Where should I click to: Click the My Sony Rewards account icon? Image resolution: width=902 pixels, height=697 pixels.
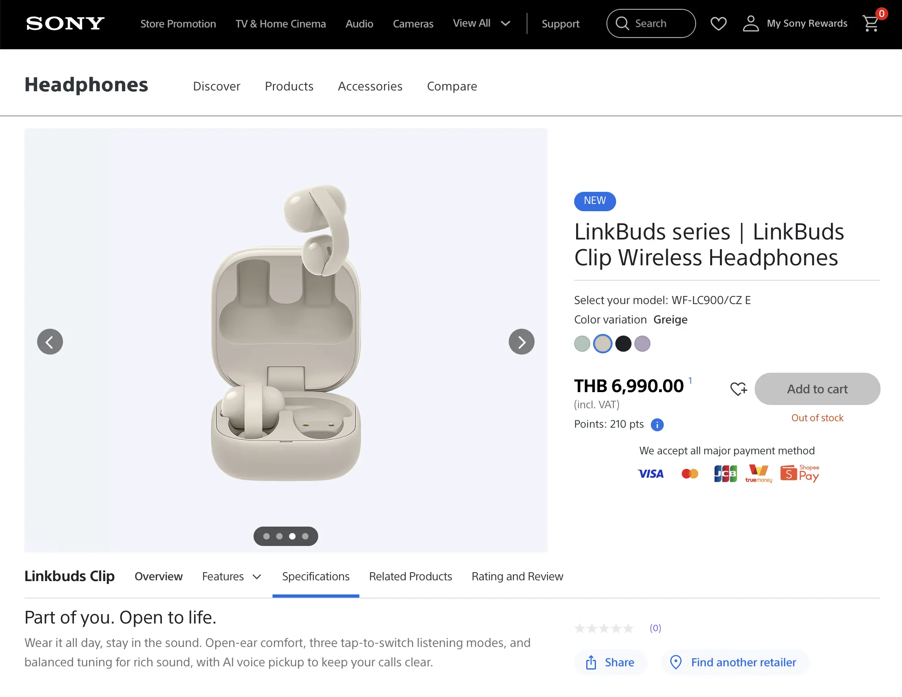(x=751, y=23)
